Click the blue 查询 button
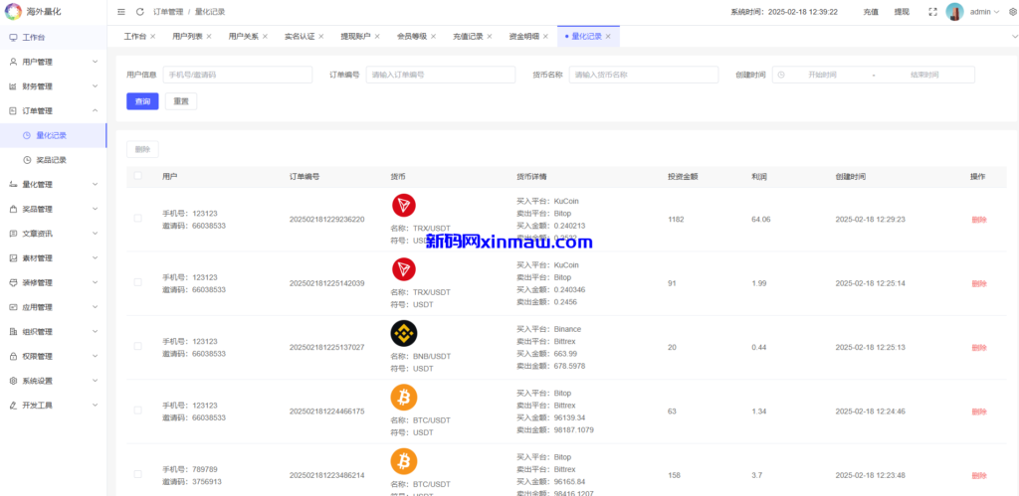The width and height of the screenshot is (1019, 496). 142,101
